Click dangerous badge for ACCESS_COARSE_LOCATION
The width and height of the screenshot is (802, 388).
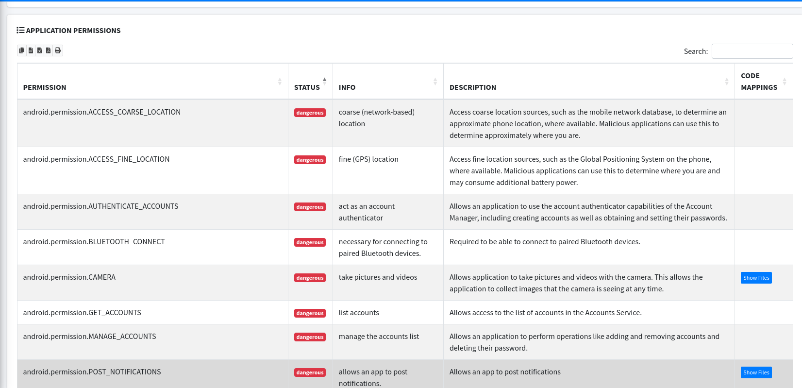tap(310, 113)
